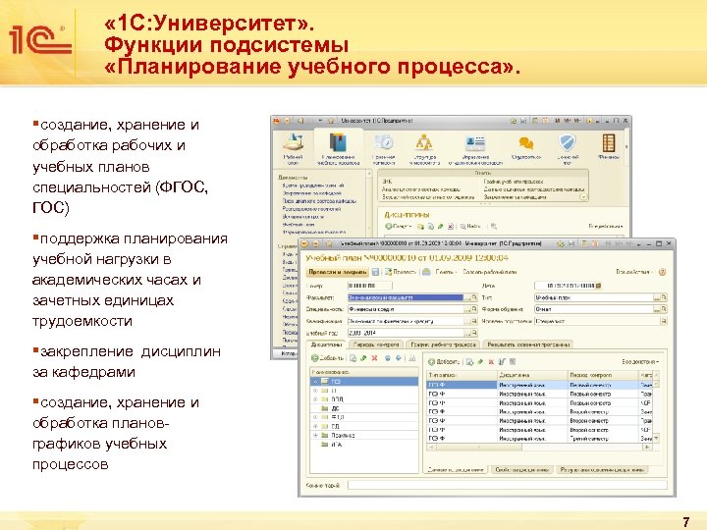Viewport: 707px width, 530px height.
Task: Open the Учебный год field selection ellipsis
Action: point(467,333)
